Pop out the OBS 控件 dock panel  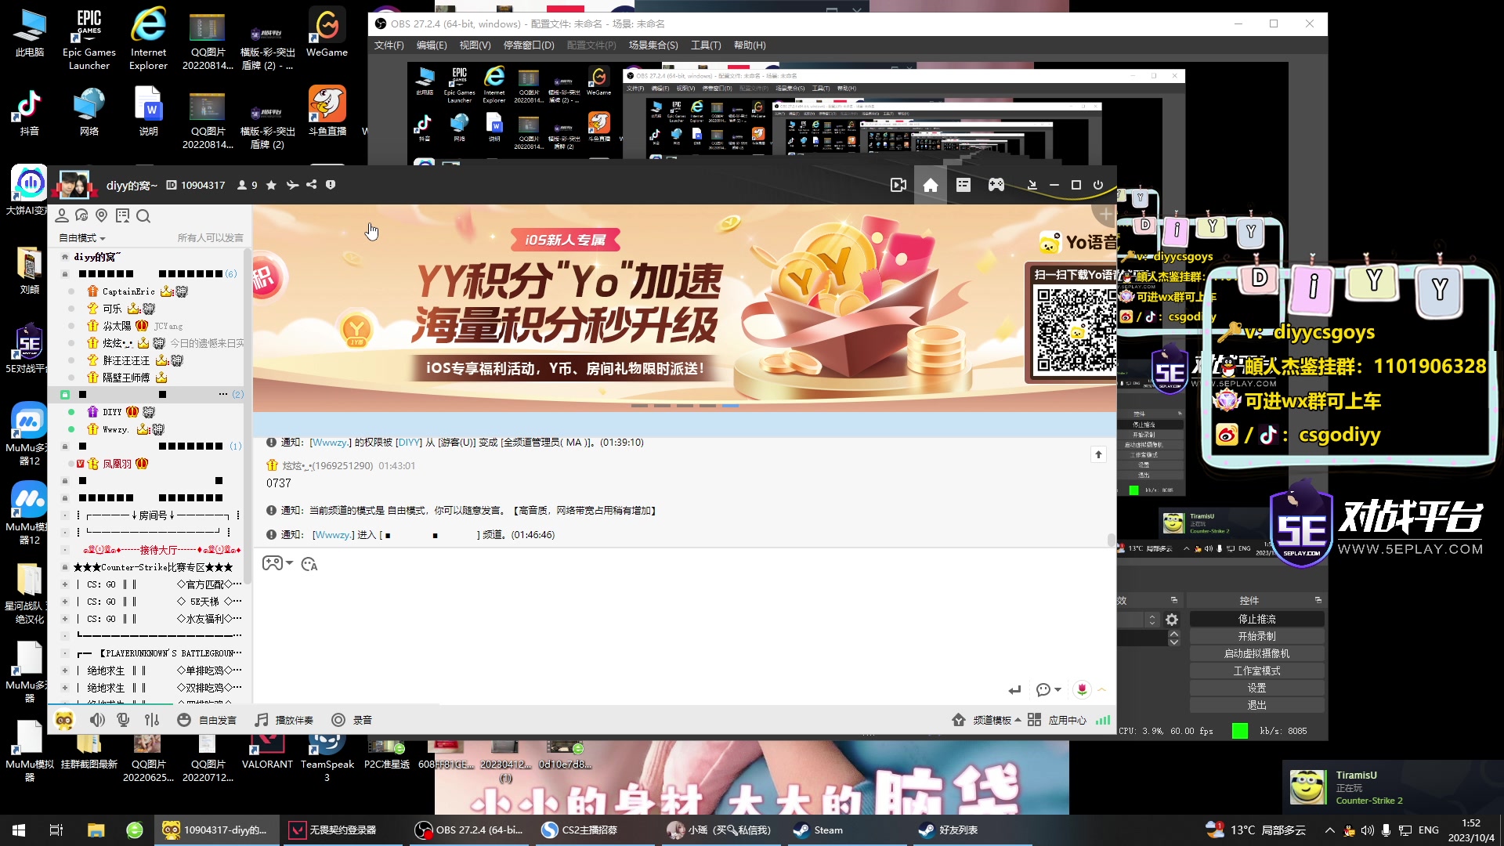click(1318, 600)
